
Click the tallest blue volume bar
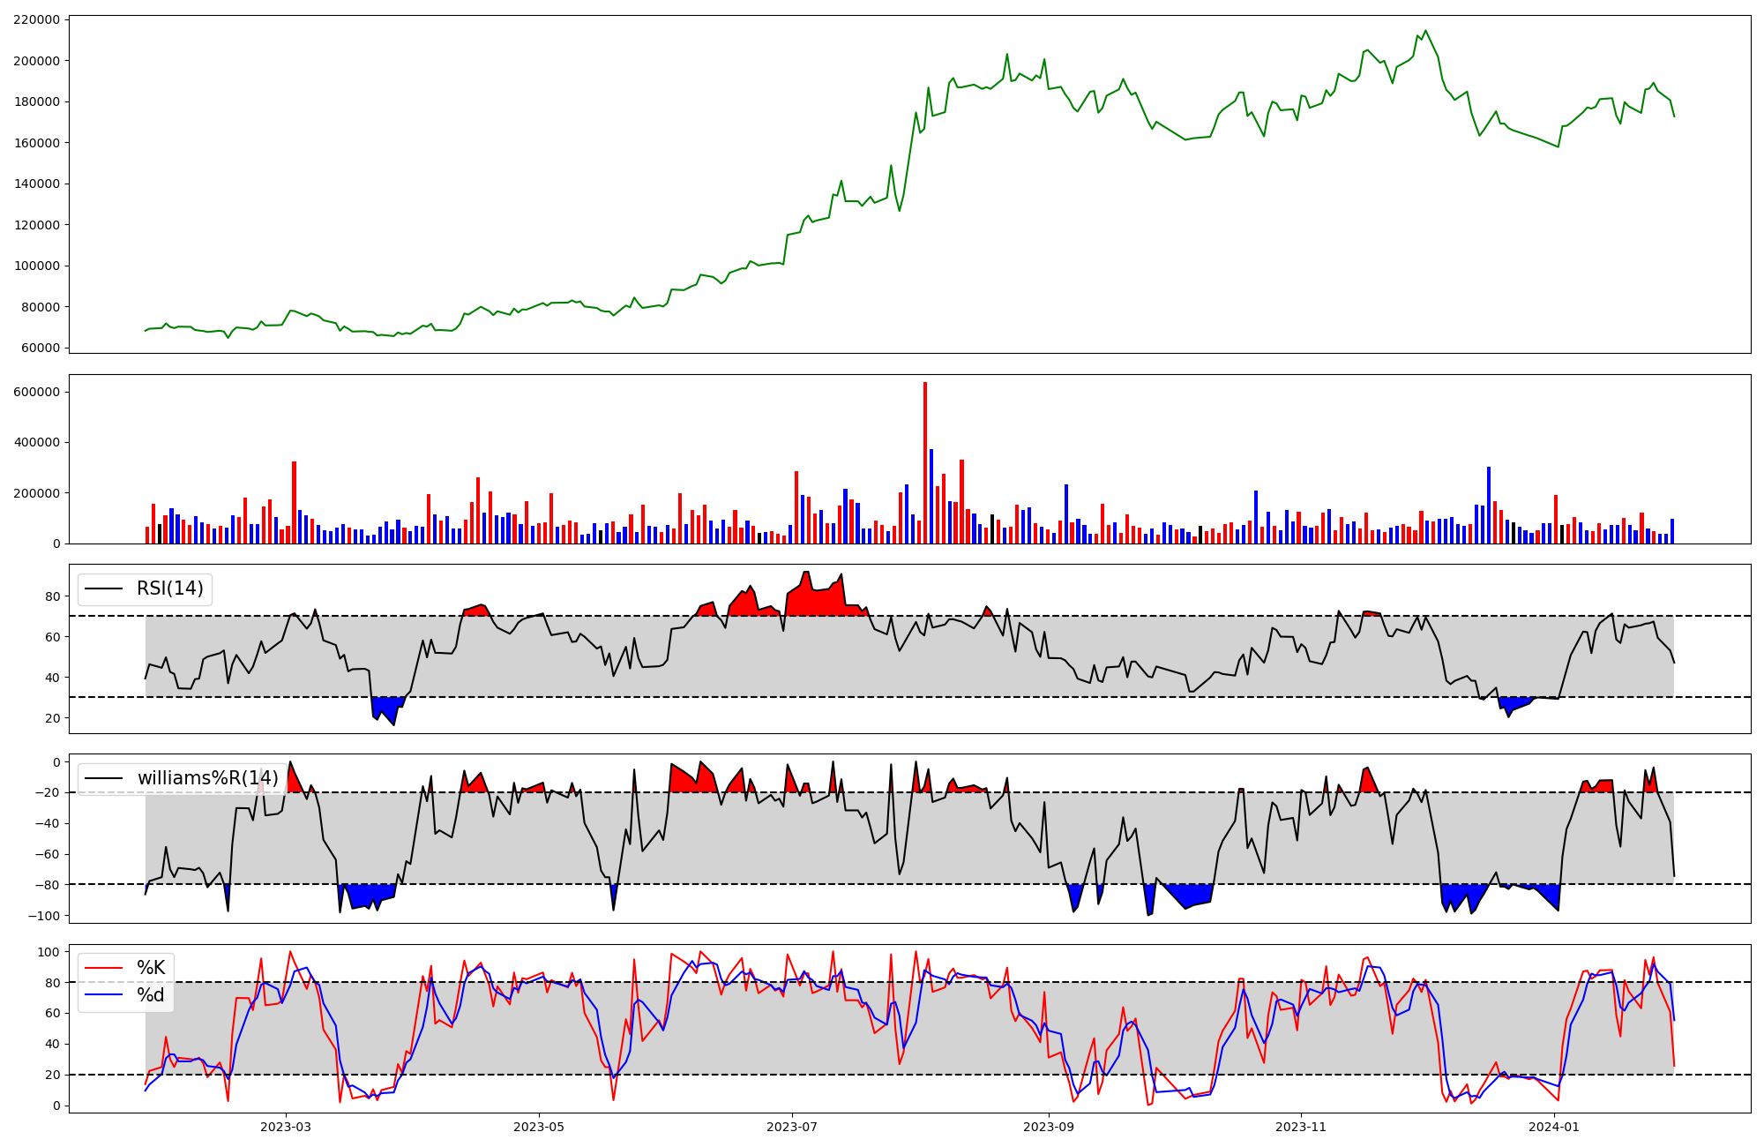(931, 496)
